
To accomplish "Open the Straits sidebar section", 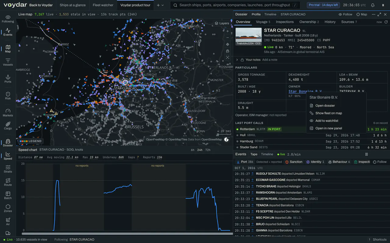I will click(8, 169).
